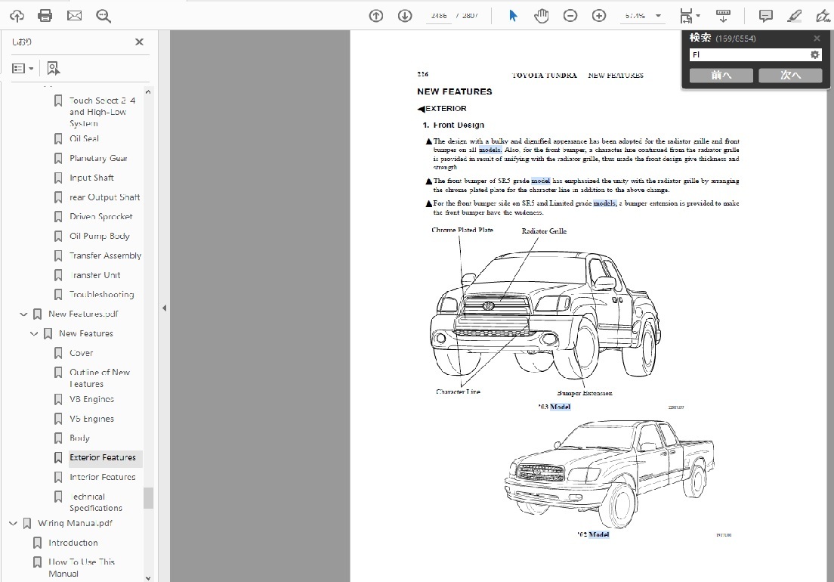Open the Transfer Assembly bookmark
This screenshot has height=582, width=834.
pos(105,255)
